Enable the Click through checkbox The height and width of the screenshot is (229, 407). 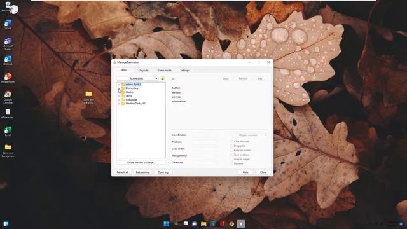coord(231,141)
